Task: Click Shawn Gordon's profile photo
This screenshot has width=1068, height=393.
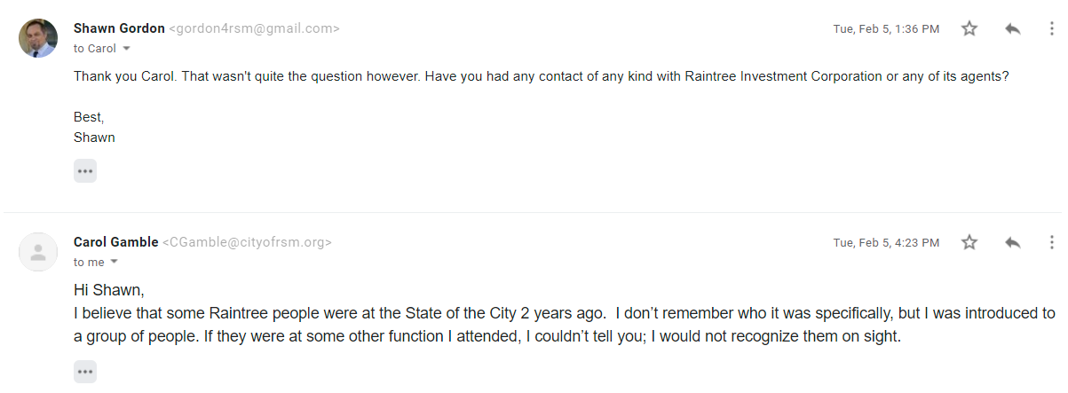Action: [38, 38]
